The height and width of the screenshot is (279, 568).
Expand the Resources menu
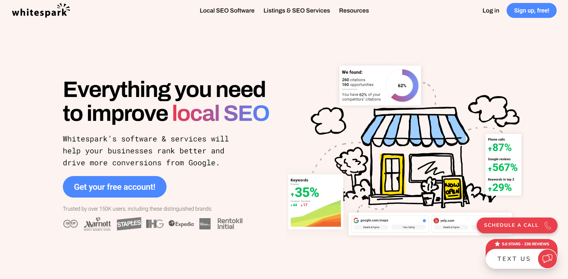(354, 10)
